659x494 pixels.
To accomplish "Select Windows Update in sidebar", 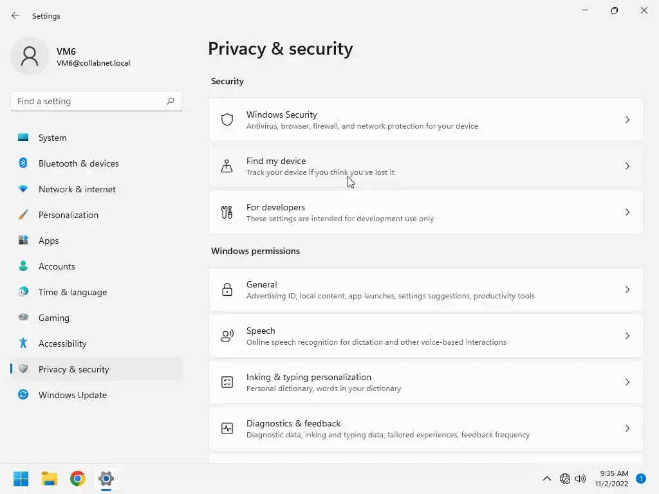I will tap(72, 395).
